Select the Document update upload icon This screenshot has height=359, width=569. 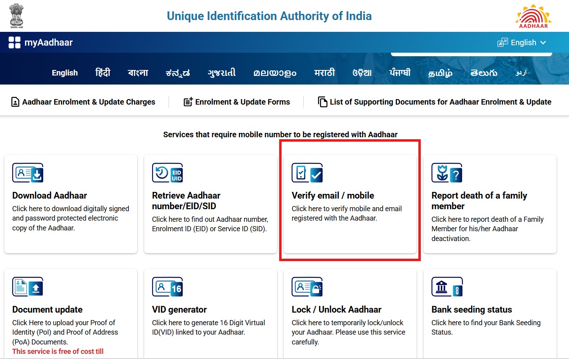pyautogui.click(x=28, y=287)
